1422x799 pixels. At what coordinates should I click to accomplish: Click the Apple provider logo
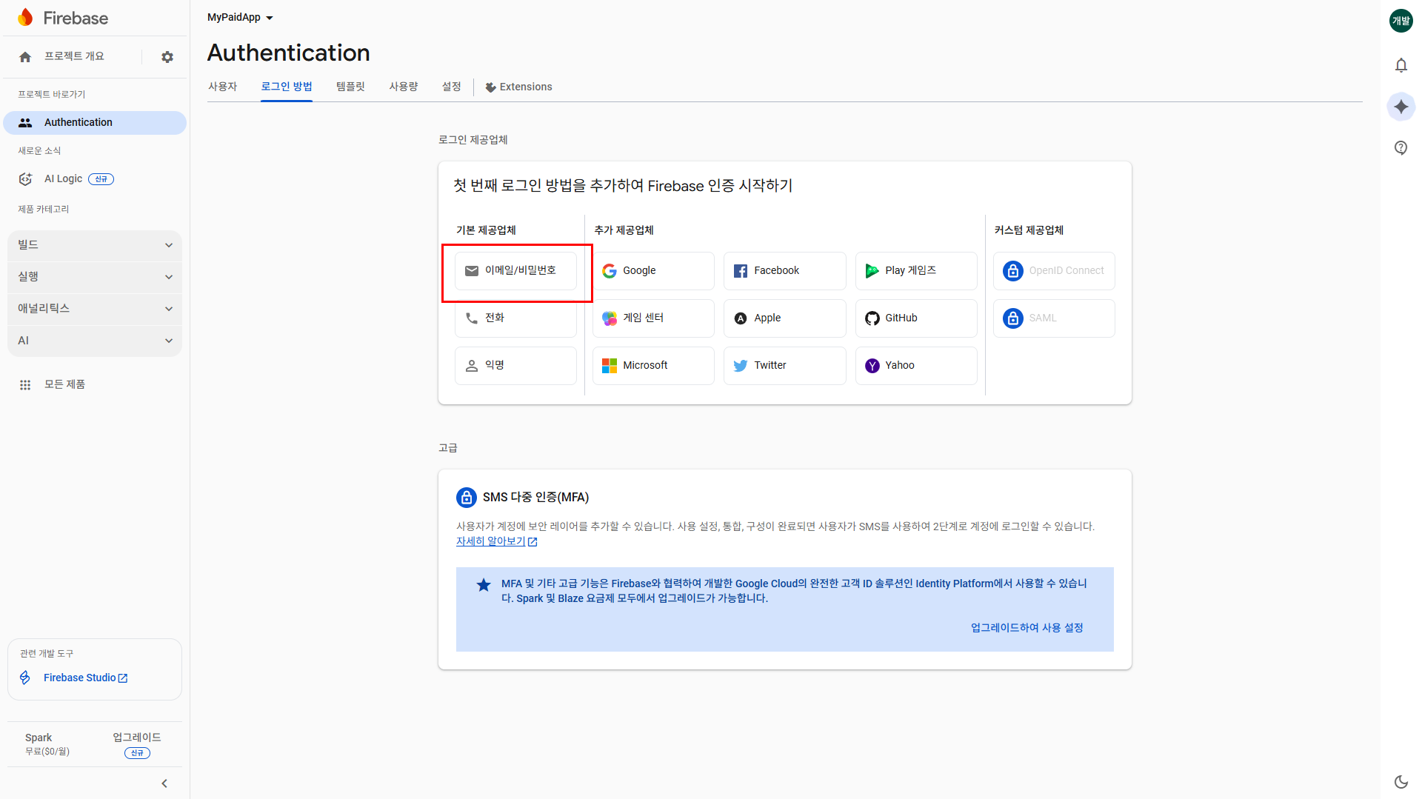click(x=741, y=318)
